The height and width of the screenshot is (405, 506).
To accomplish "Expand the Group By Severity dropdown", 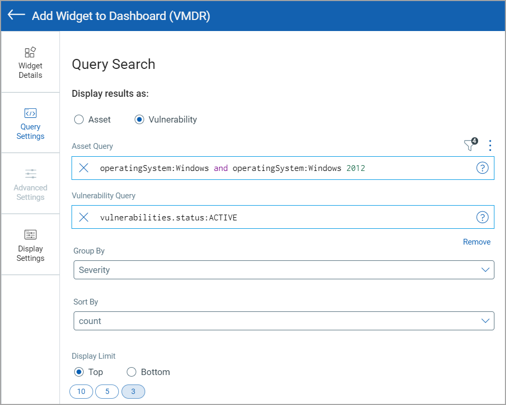I will (284, 270).
